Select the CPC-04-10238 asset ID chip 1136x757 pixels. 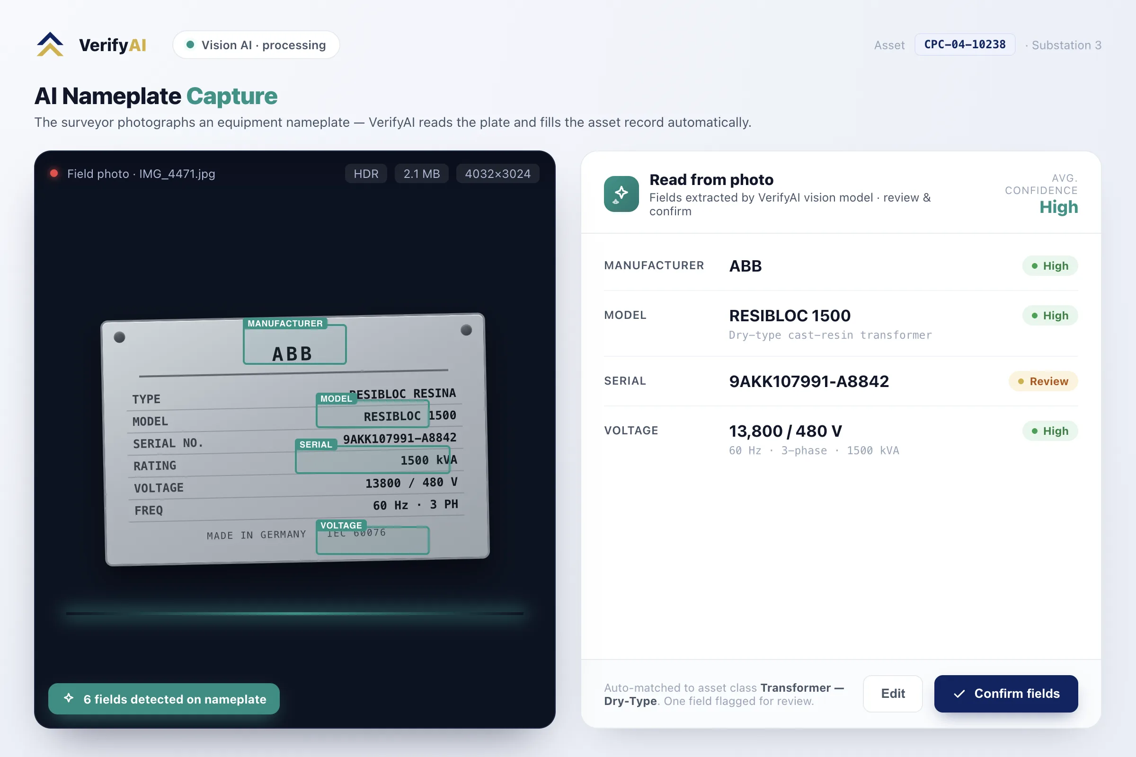coord(965,44)
